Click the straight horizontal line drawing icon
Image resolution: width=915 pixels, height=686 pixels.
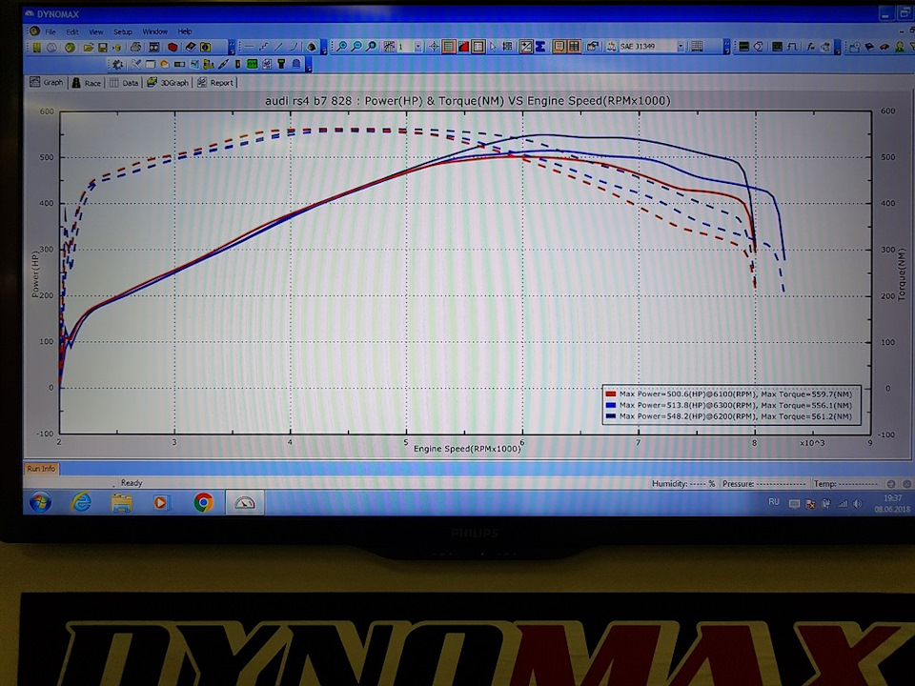[x=249, y=47]
